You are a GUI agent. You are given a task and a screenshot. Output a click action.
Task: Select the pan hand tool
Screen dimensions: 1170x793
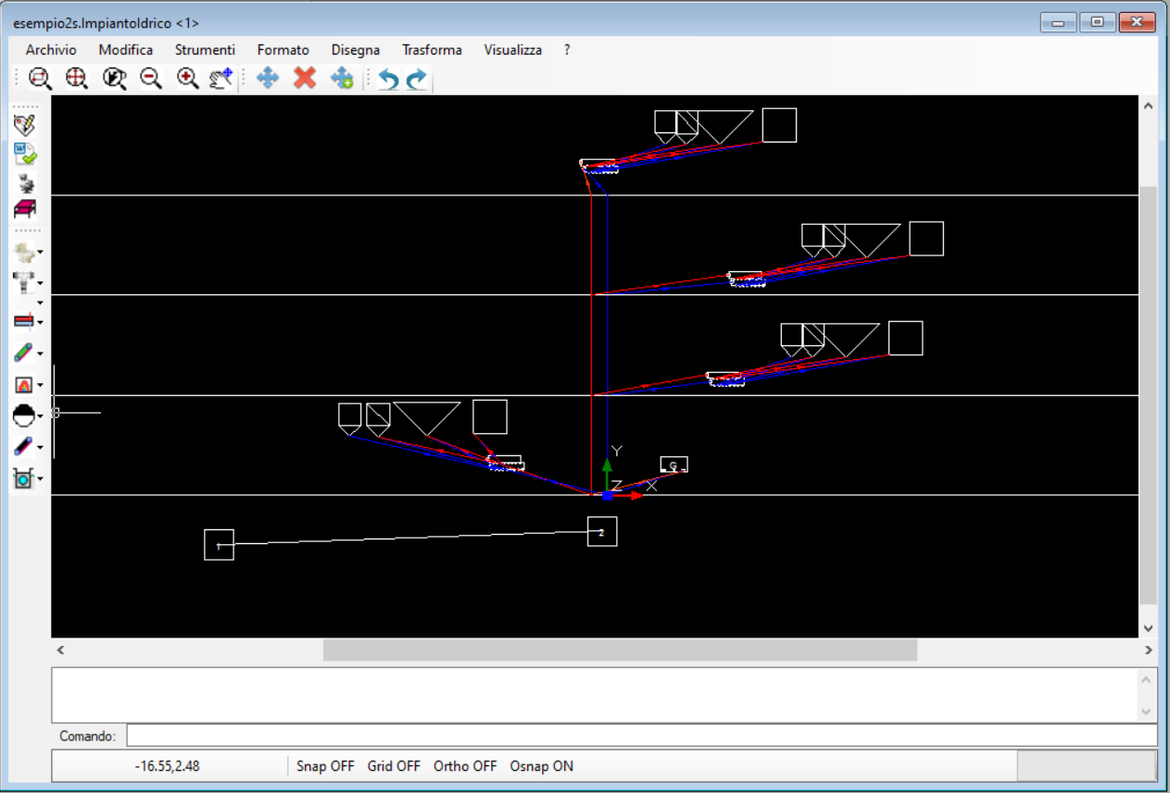[221, 79]
